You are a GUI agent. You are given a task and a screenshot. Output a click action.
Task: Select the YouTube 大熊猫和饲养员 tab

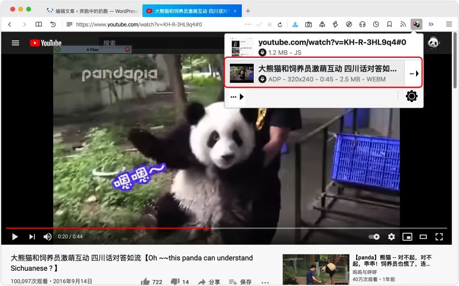(x=192, y=11)
